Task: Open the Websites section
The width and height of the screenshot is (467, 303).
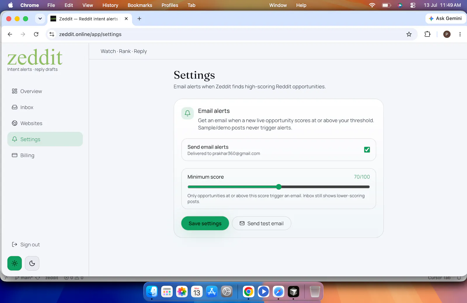Action: point(45,123)
